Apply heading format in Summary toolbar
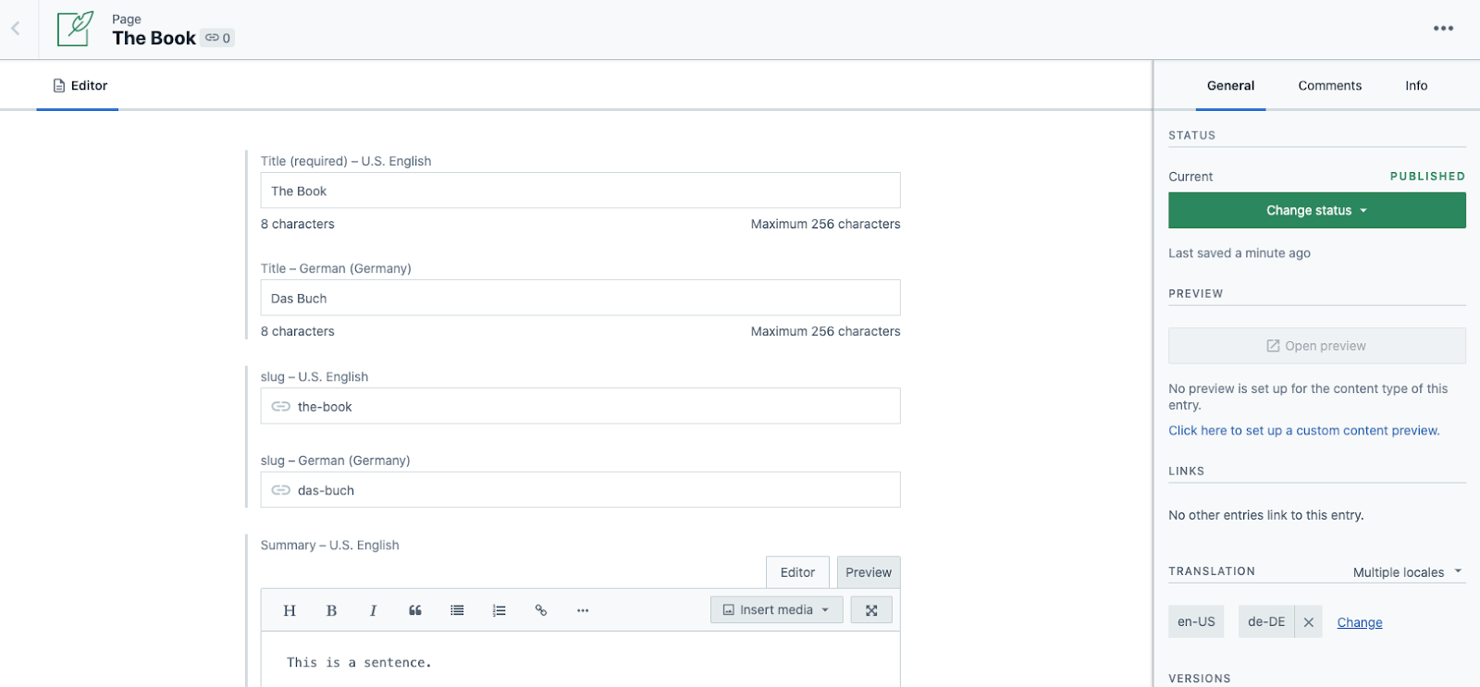The width and height of the screenshot is (1480, 687). 290,610
